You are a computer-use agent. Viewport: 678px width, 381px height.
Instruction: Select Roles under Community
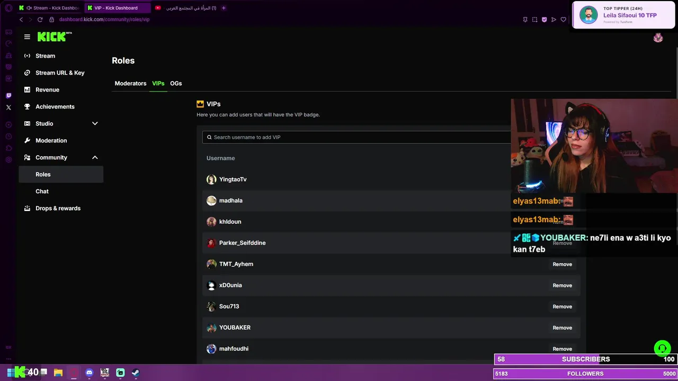61,174
